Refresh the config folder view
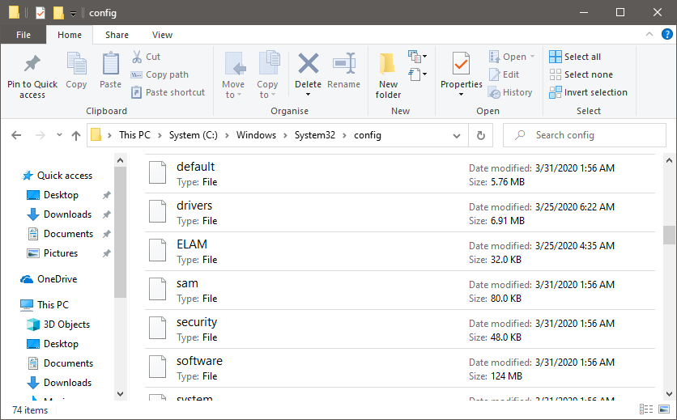 coord(480,135)
